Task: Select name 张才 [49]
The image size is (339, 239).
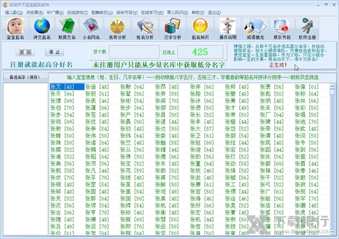Action: (237, 108)
